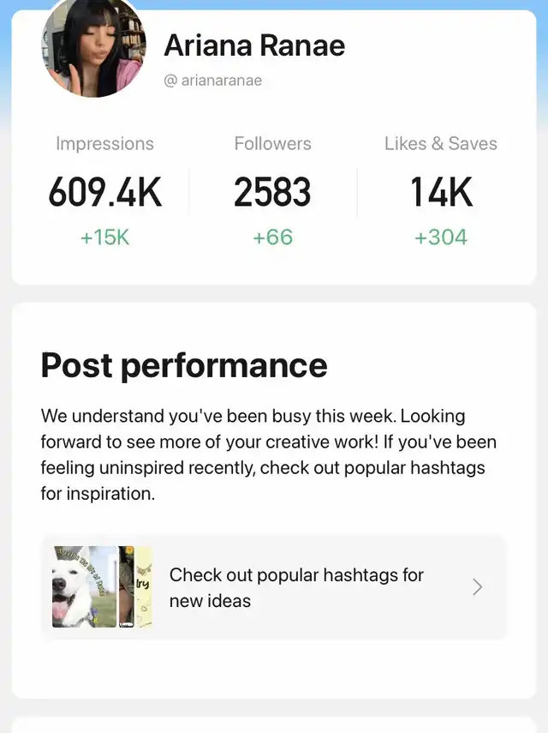Click the +15K impressions change
Image resolution: width=548 pixels, height=733 pixels.
[104, 237]
